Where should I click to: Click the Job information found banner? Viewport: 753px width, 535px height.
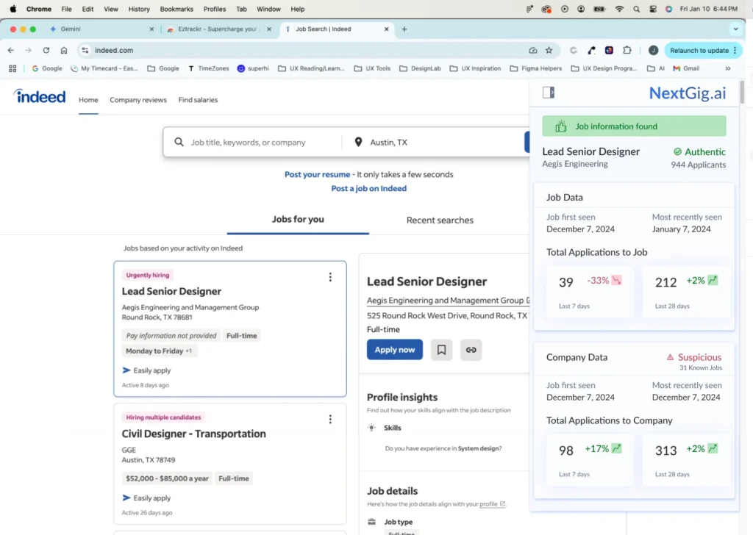pos(634,126)
